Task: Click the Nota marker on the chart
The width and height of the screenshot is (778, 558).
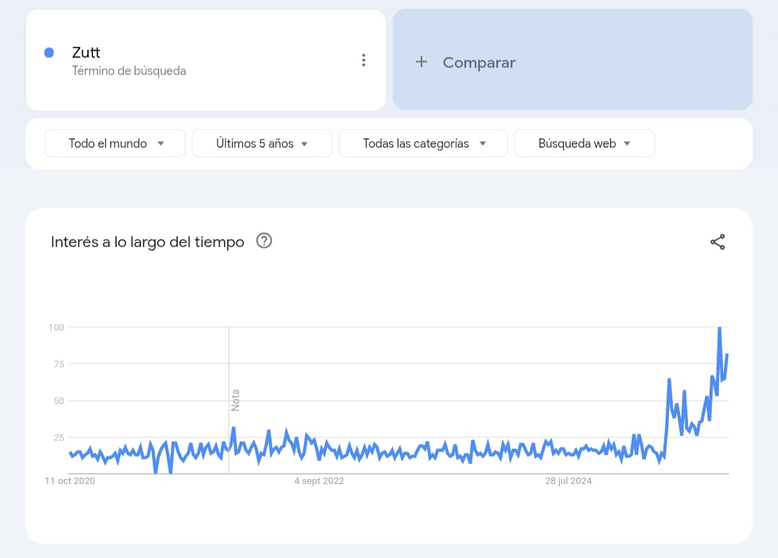Action: click(x=235, y=400)
